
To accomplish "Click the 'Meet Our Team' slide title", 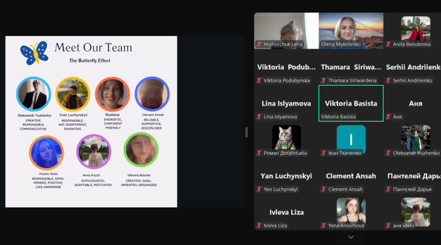I will coord(93,47).
